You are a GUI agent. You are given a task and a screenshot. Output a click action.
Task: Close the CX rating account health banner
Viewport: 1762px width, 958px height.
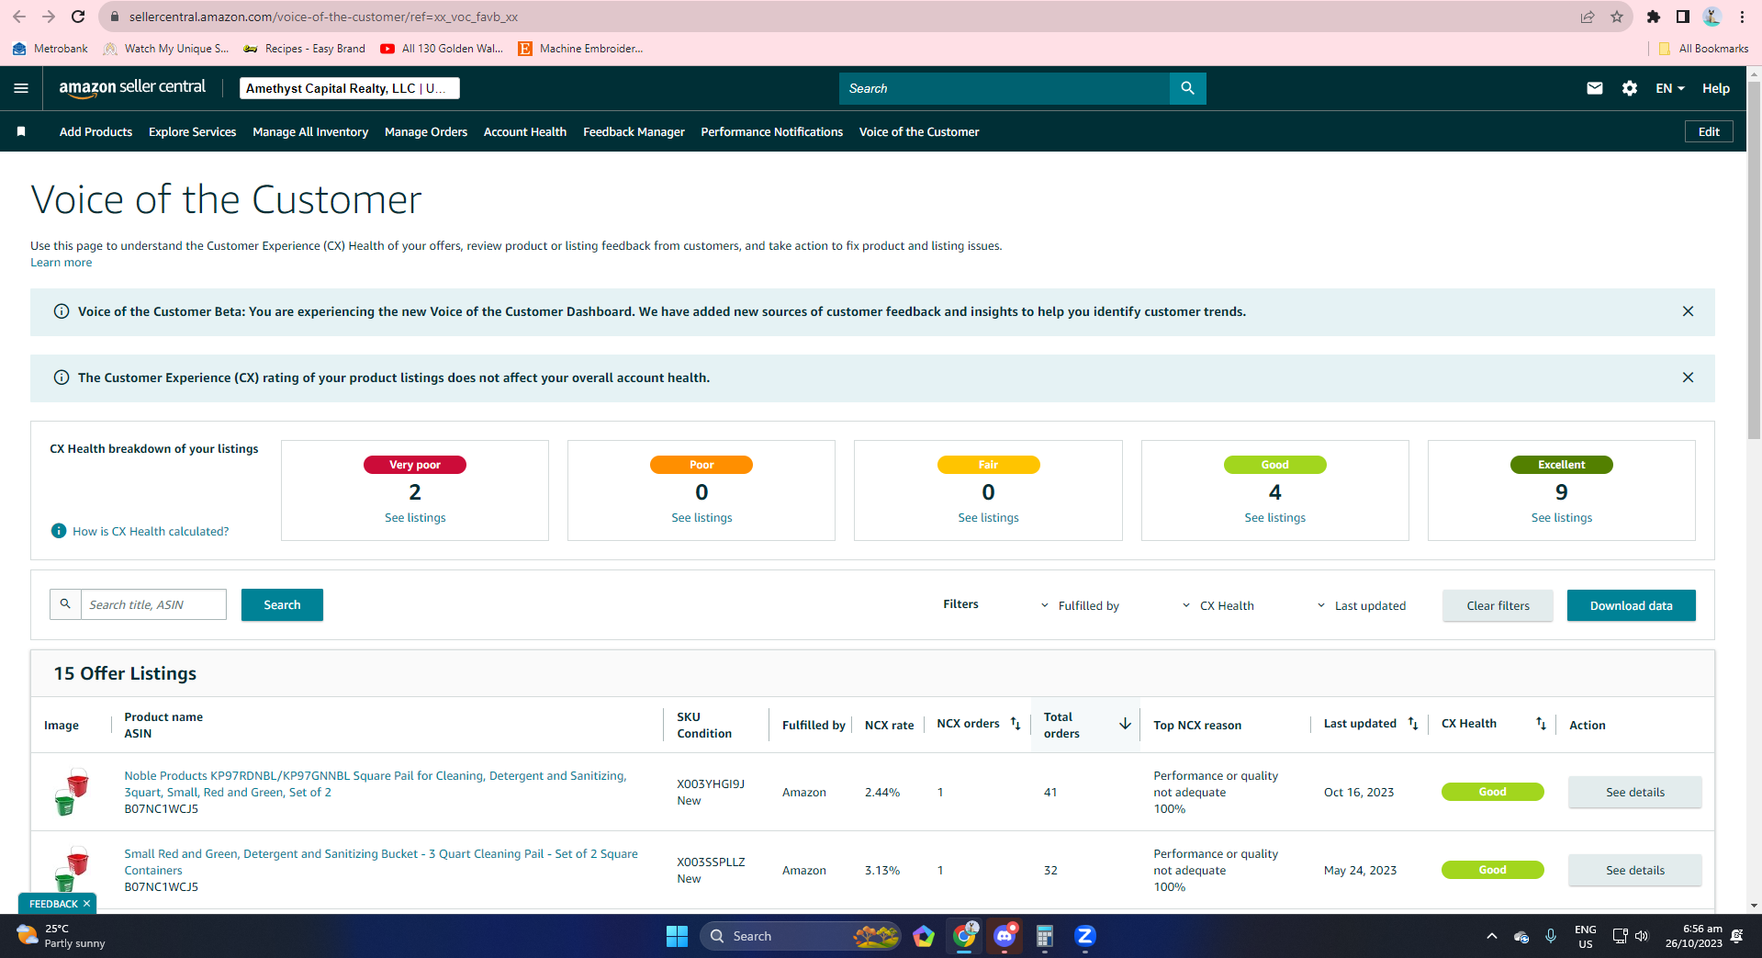(x=1688, y=378)
